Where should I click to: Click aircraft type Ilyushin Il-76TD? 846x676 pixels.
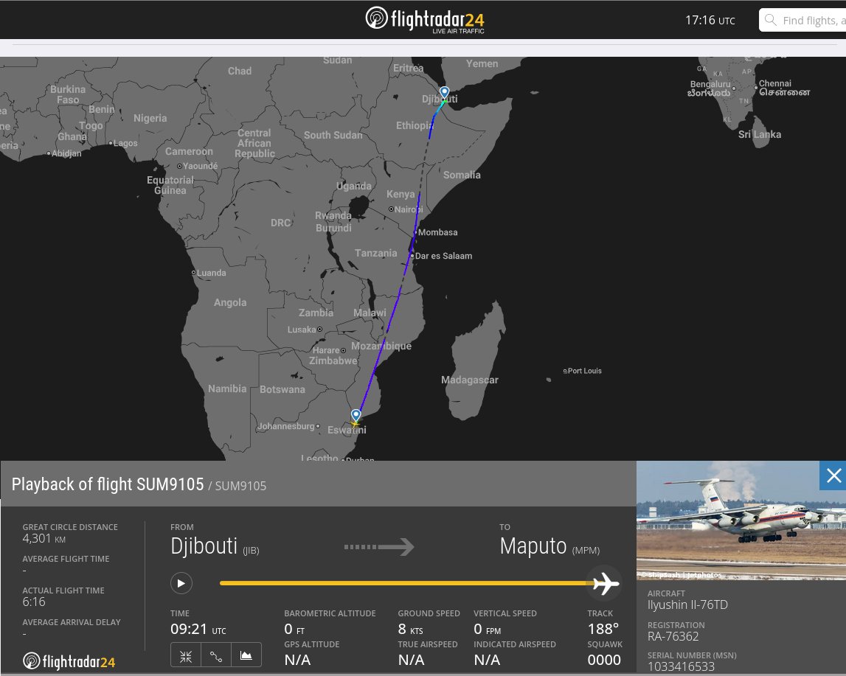pyautogui.click(x=687, y=604)
